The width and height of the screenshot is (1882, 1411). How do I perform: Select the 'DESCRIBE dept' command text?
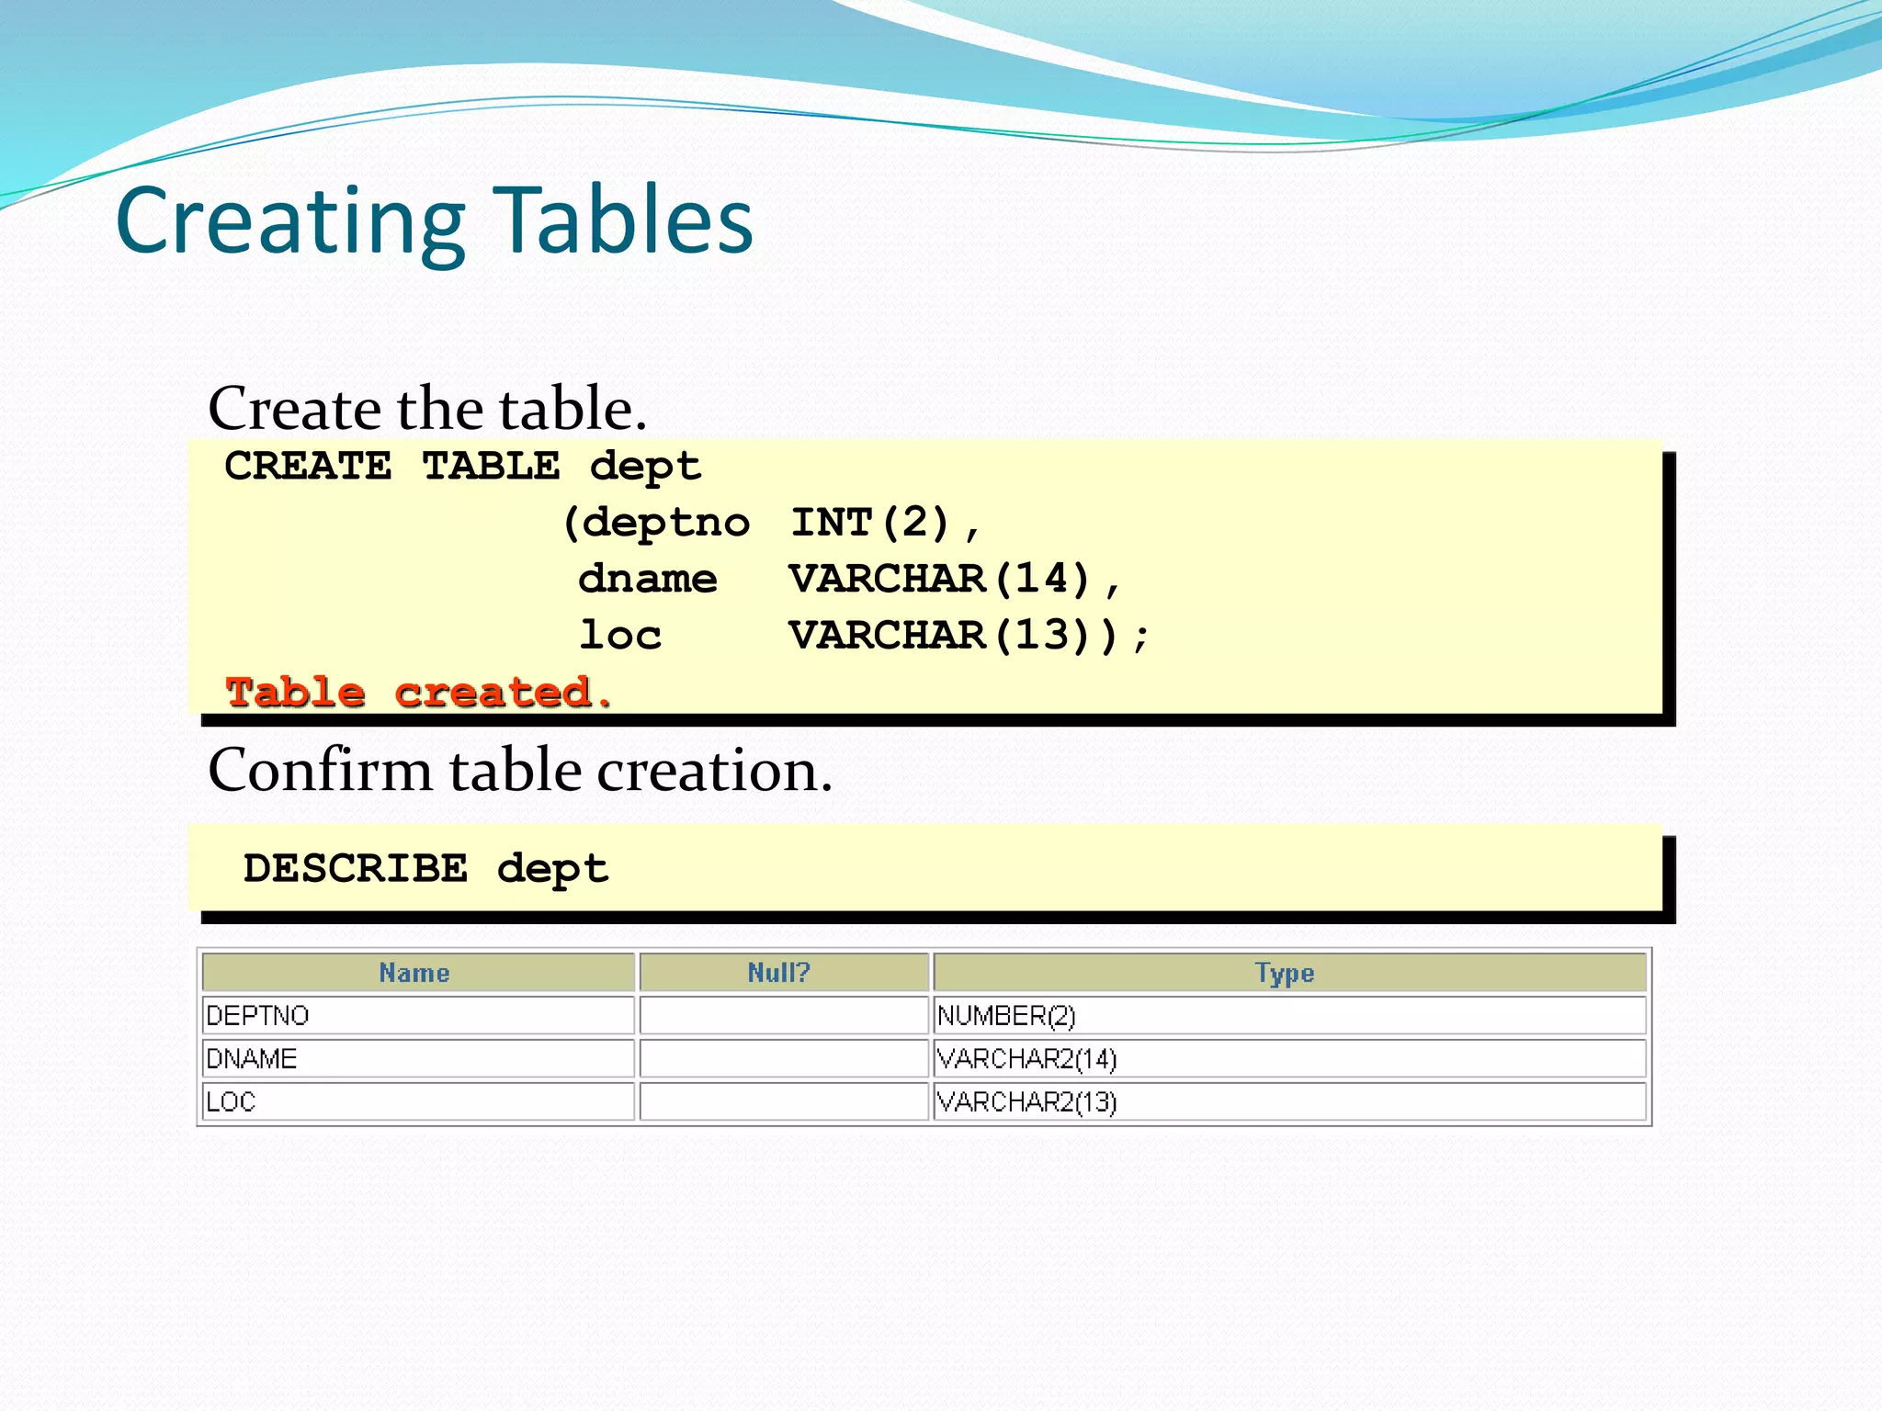[x=425, y=870]
